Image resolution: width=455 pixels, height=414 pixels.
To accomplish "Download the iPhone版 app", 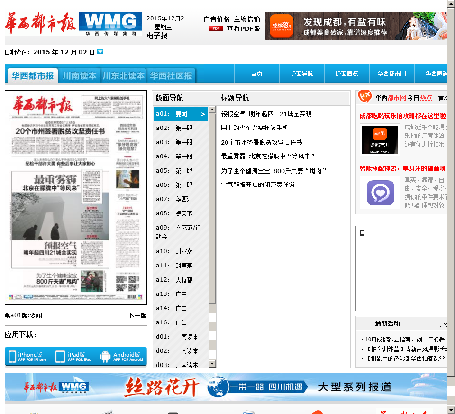I will pos(28,357).
